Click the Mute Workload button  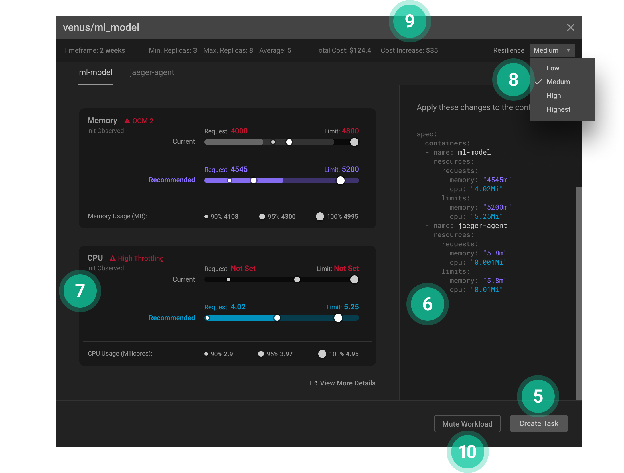[x=467, y=424]
